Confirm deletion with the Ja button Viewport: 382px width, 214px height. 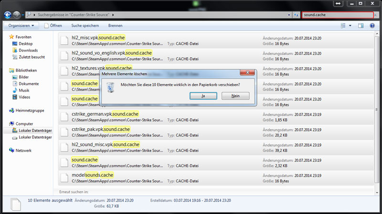(203, 96)
